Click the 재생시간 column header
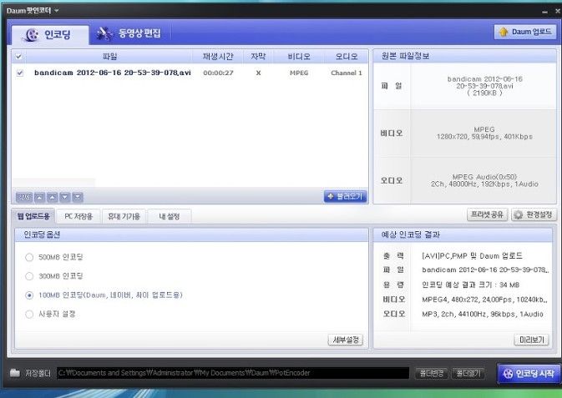This screenshot has width=562, height=398. coord(218,56)
